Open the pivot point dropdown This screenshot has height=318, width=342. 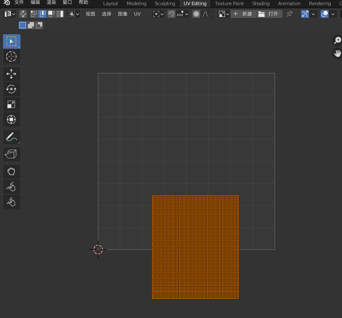(158, 14)
